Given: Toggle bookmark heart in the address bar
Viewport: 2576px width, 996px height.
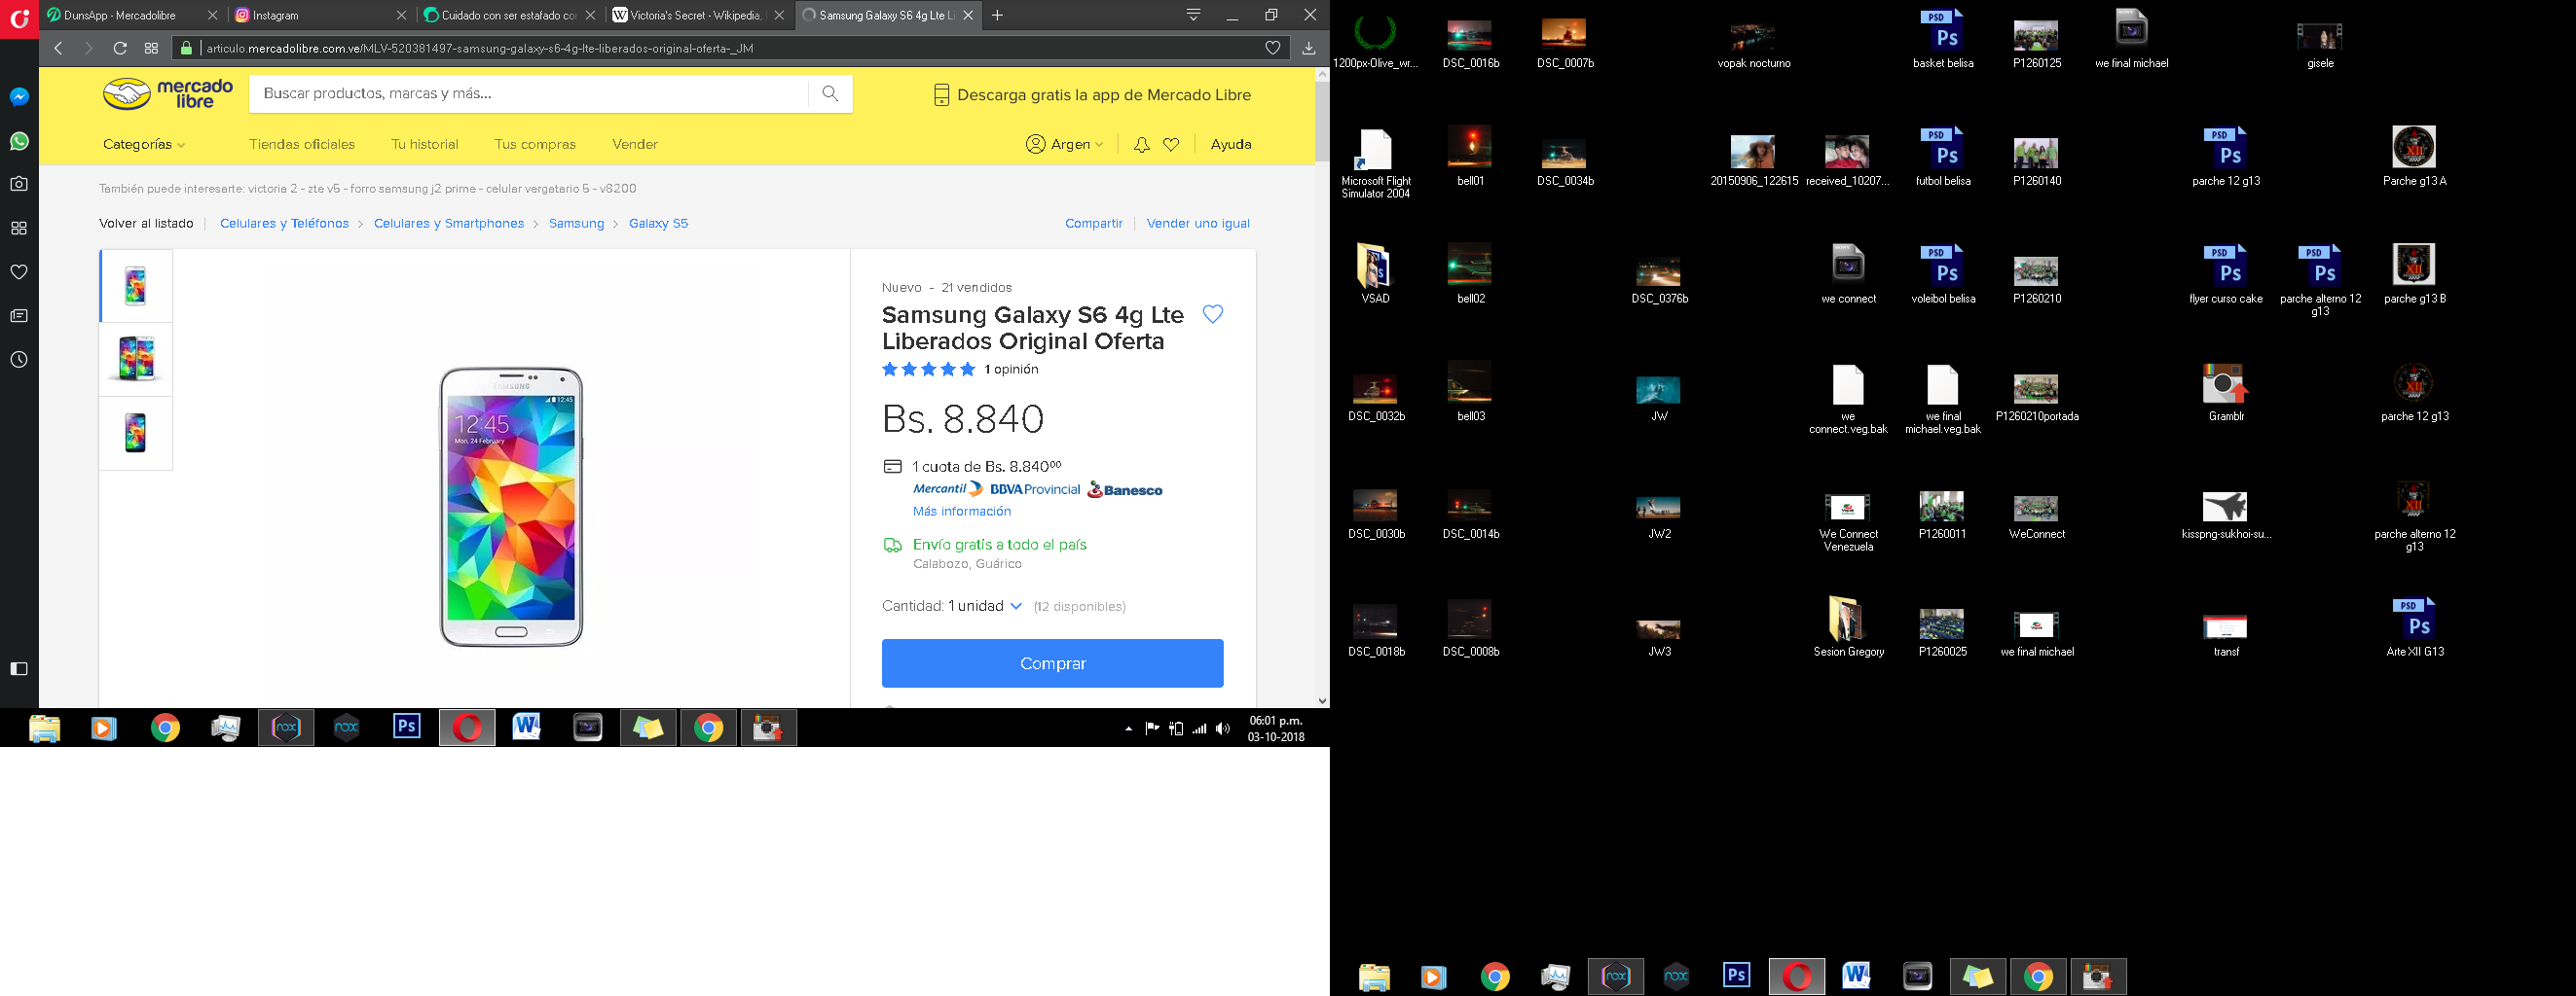Looking at the screenshot, I should coord(1272,47).
